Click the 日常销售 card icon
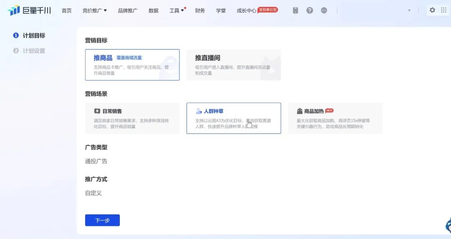The height and width of the screenshot is (239, 451). (x=97, y=111)
